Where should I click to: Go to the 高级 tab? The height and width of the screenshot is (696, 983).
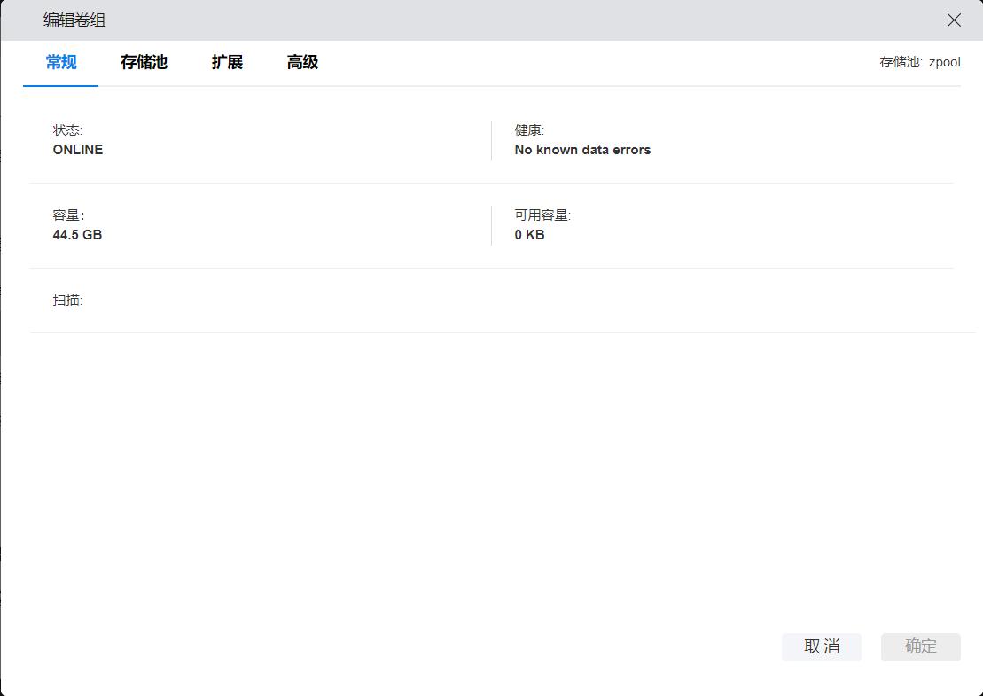pos(302,62)
